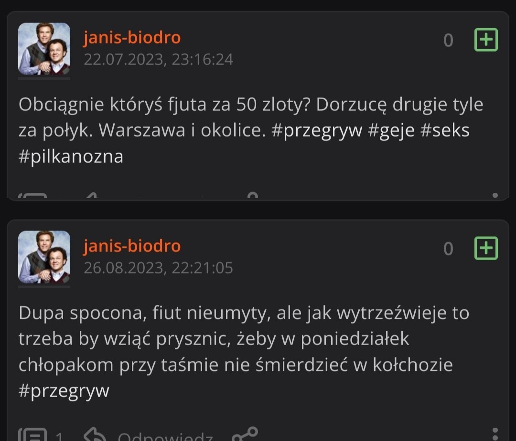Open author avatar on the 22.07.2023 post

(x=44, y=49)
